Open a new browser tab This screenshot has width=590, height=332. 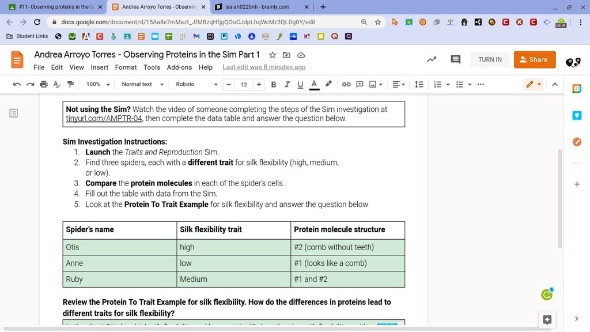[x=323, y=7]
